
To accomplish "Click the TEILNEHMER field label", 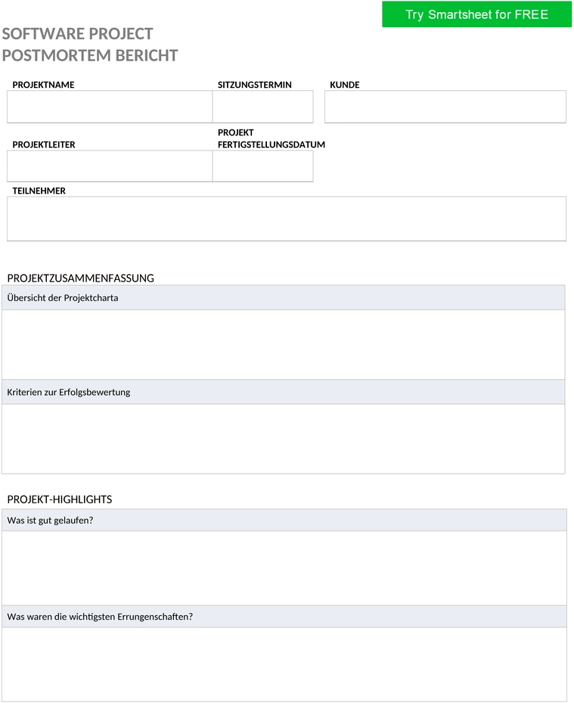I will (39, 191).
